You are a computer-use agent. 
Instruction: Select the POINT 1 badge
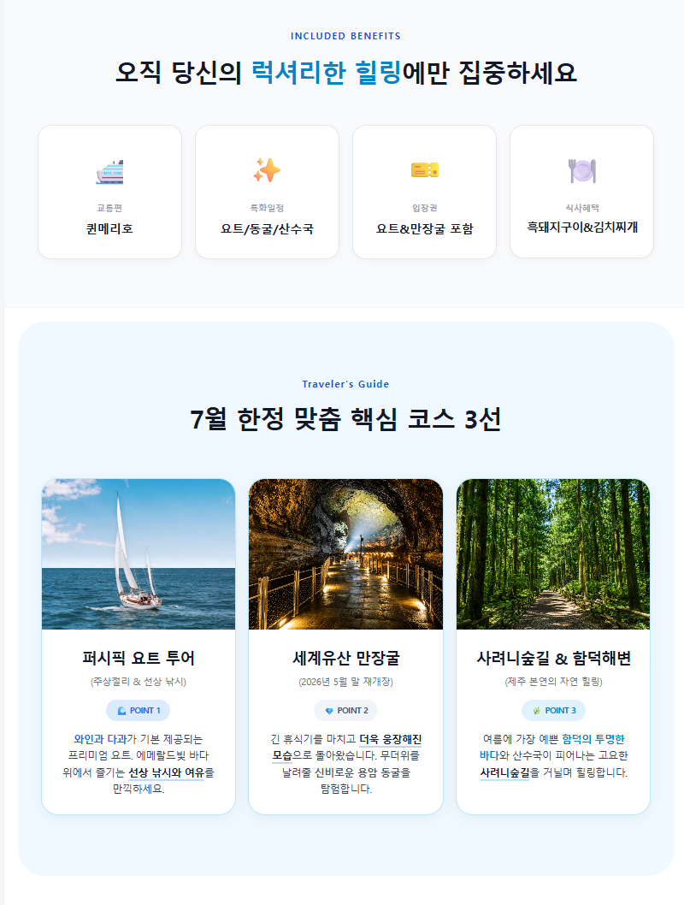point(139,711)
